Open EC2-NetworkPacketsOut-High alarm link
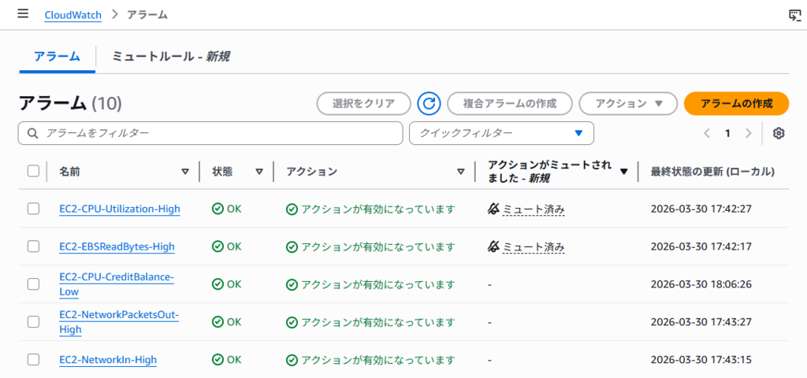807x378 pixels. pyautogui.click(x=119, y=322)
